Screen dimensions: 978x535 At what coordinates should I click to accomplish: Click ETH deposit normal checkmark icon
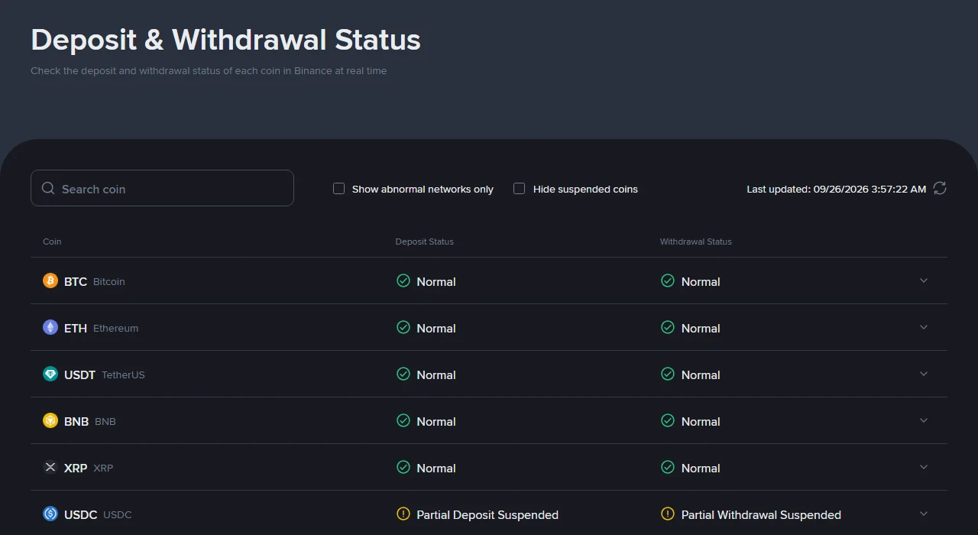click(403, 327)
